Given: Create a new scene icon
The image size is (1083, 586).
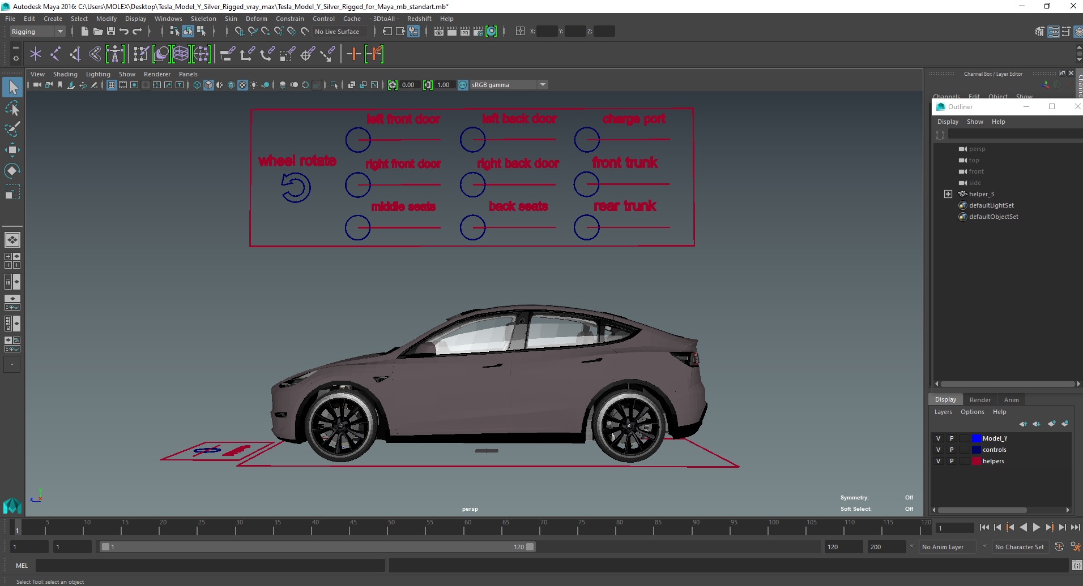Looking at the screenshot, I should click(x=84, y=31).
